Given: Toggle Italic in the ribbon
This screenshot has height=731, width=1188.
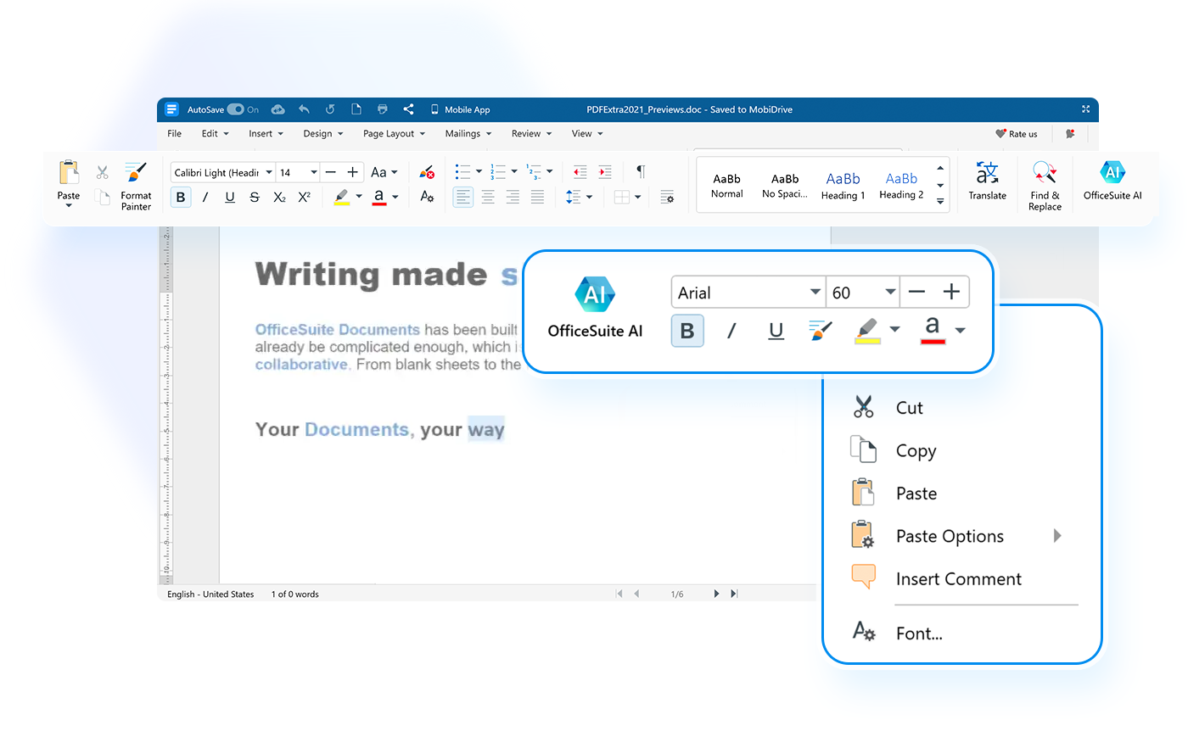Looking at the screenshot, I should coord(205,197).
